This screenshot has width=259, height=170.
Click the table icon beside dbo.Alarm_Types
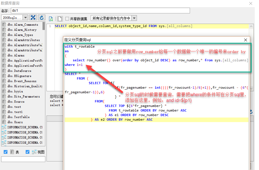point(4,35)
